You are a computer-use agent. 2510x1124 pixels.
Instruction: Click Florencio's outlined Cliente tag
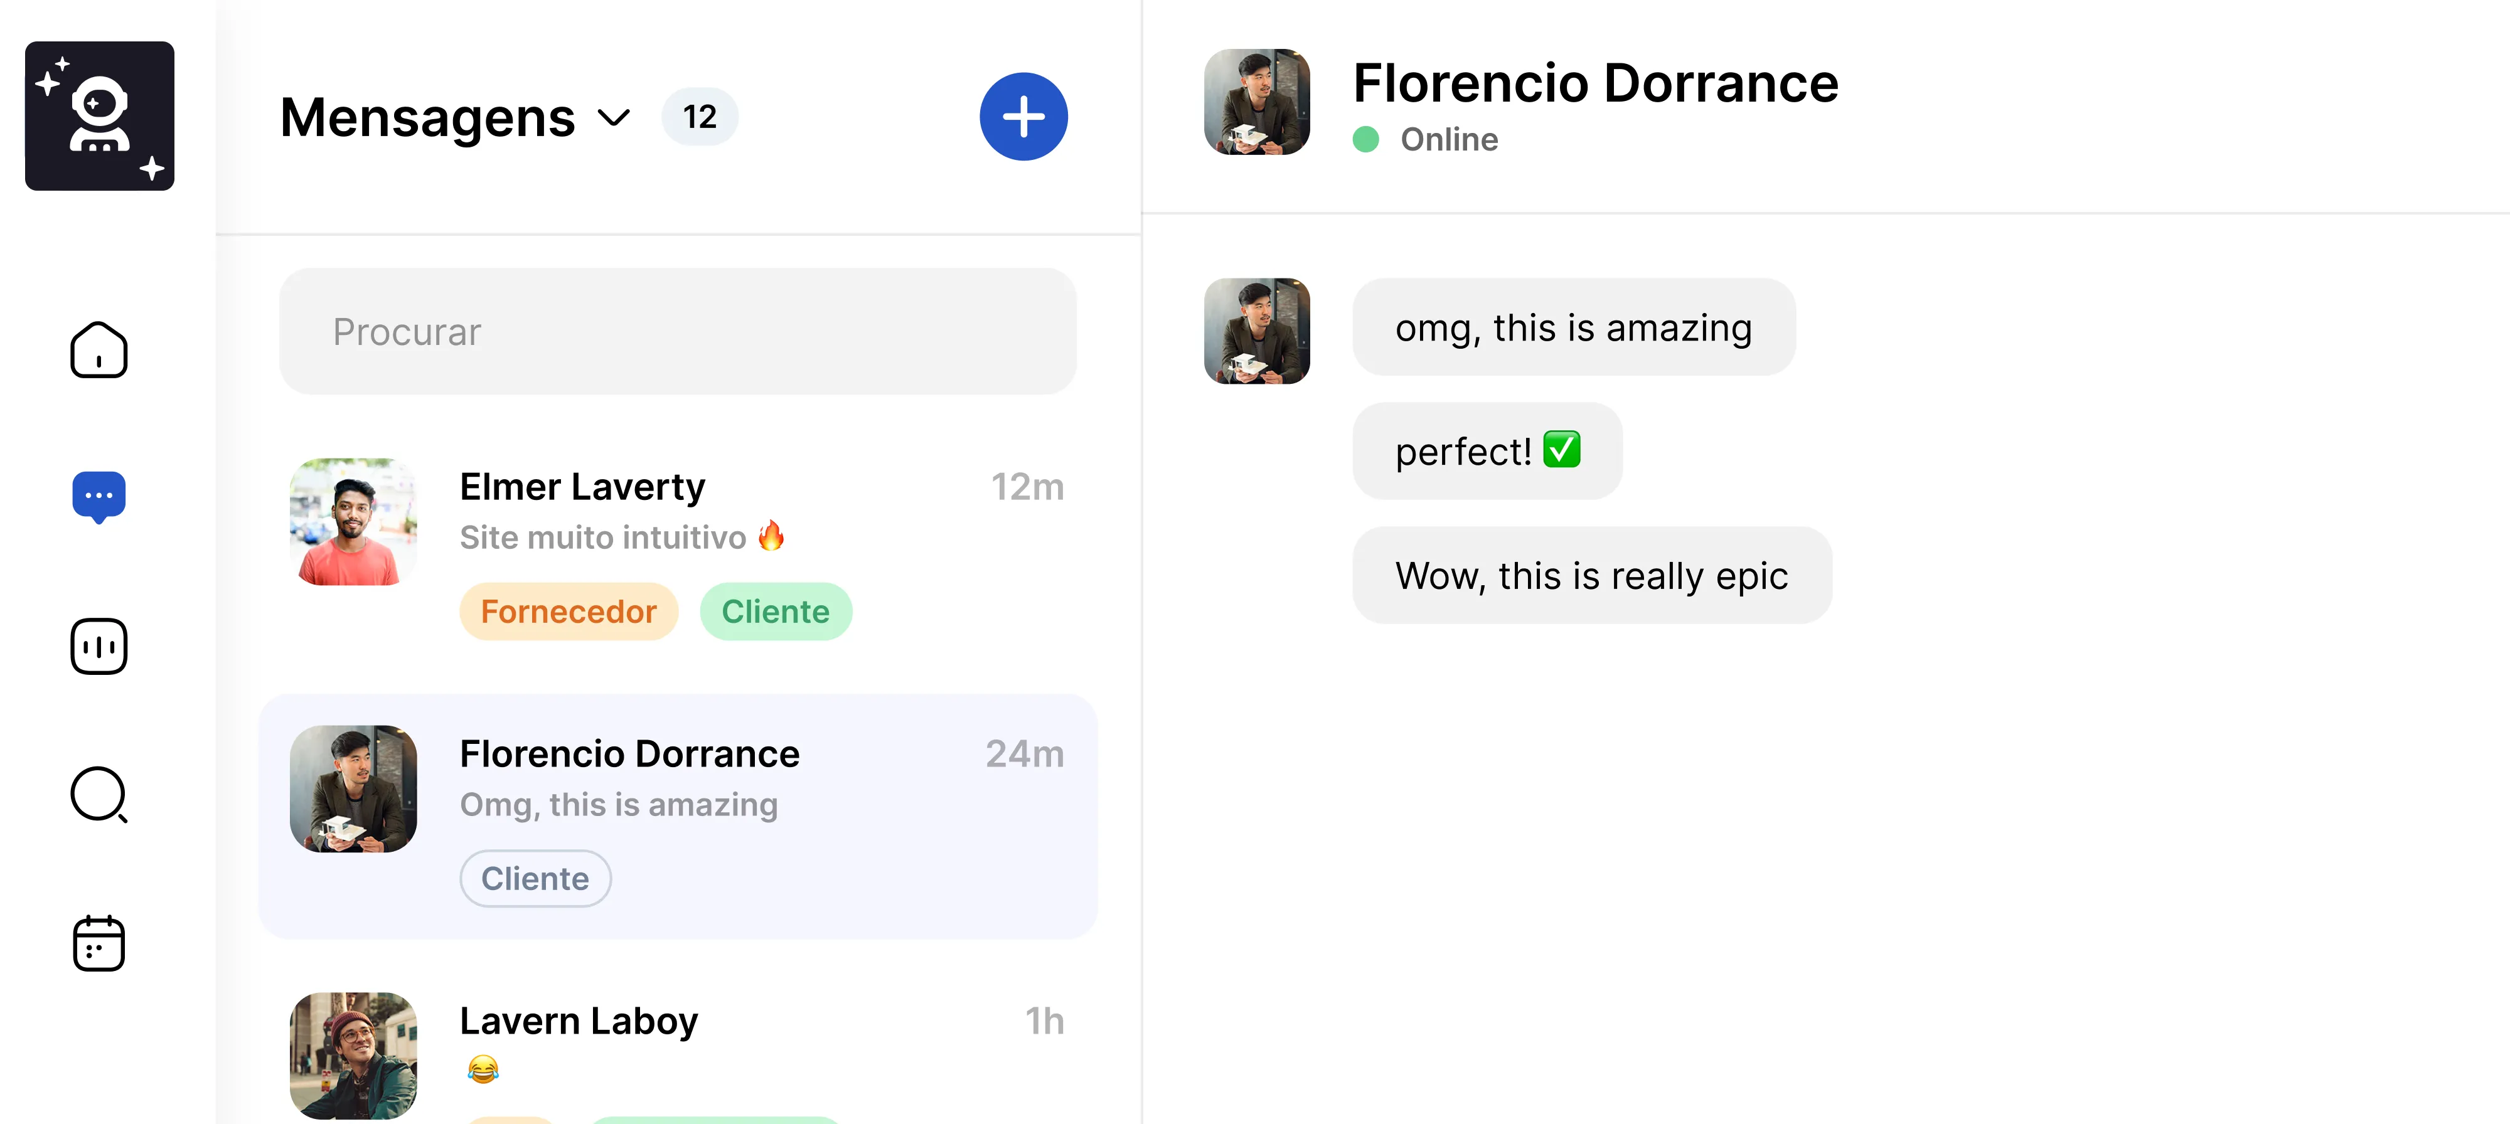(x=535, y=879)
